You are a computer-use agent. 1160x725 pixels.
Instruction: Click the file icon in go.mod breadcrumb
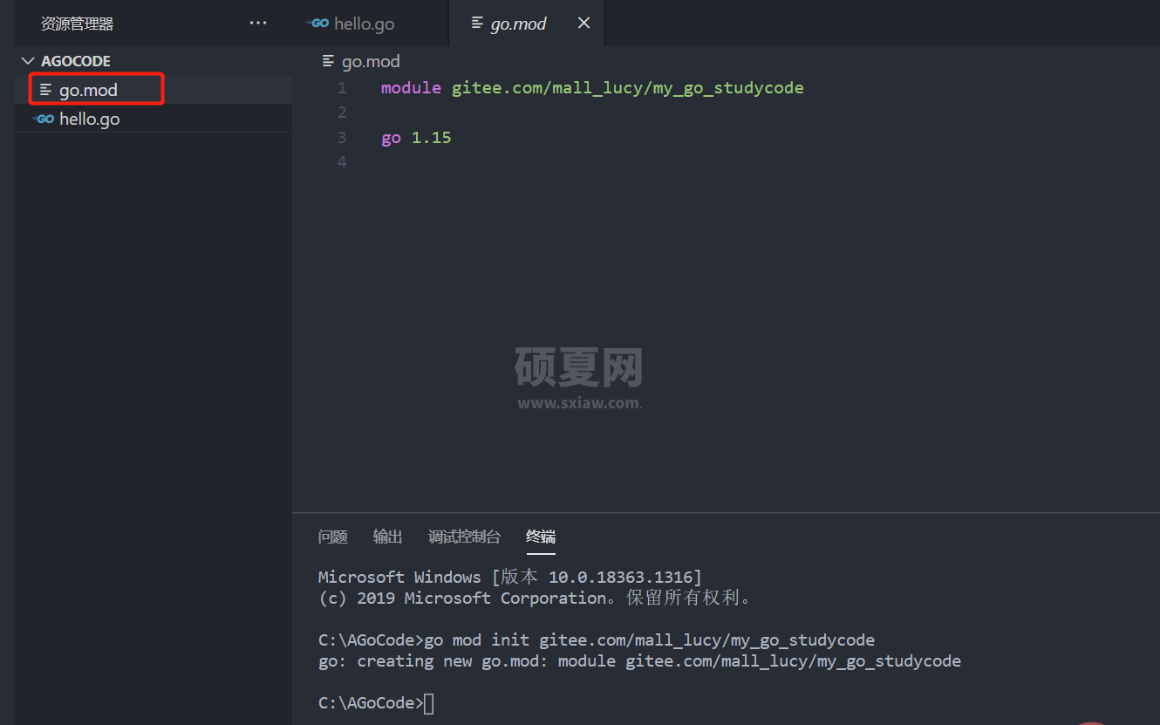(x=328, y=61)
